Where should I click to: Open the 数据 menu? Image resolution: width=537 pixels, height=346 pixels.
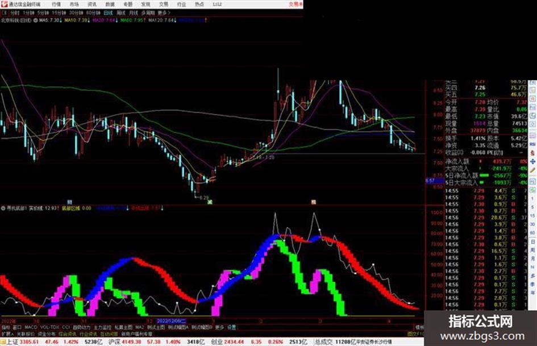pos(110,5)
